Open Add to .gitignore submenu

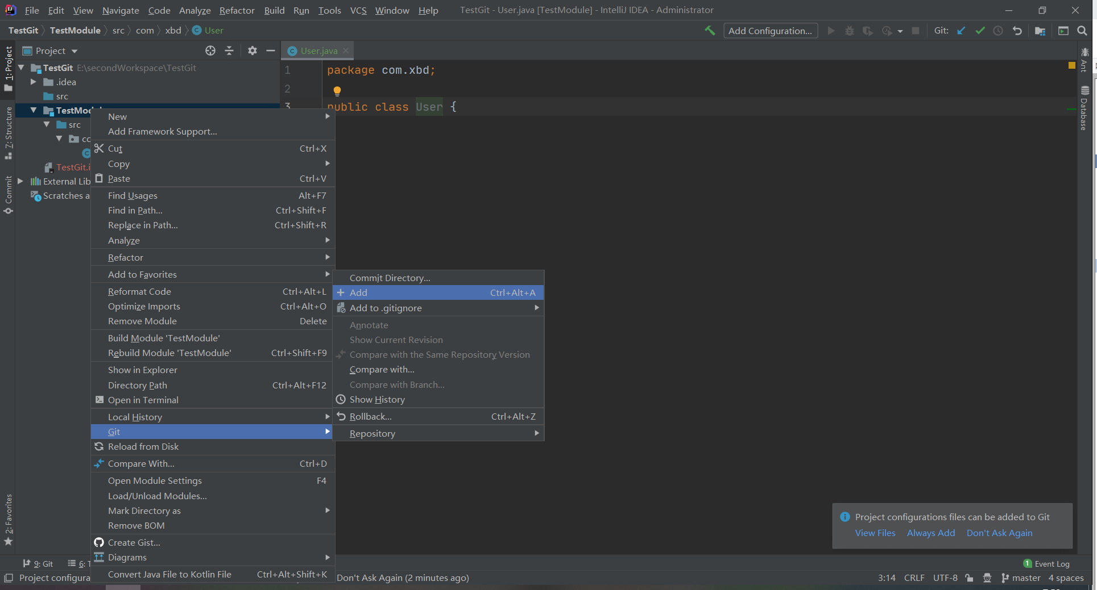438,308
